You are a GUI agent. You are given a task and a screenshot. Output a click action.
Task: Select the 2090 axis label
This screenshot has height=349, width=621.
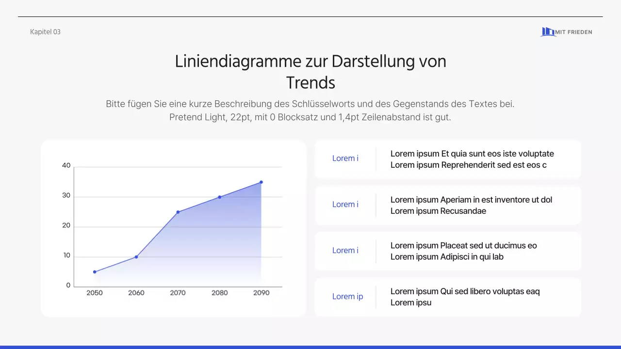click(x=261, y=293)
